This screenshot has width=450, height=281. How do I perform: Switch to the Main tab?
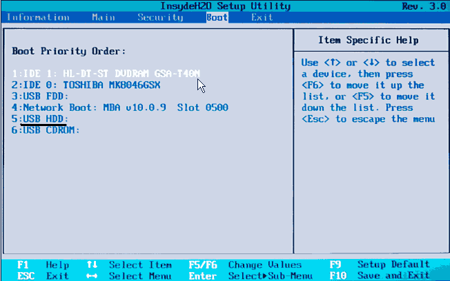(102, 17)
